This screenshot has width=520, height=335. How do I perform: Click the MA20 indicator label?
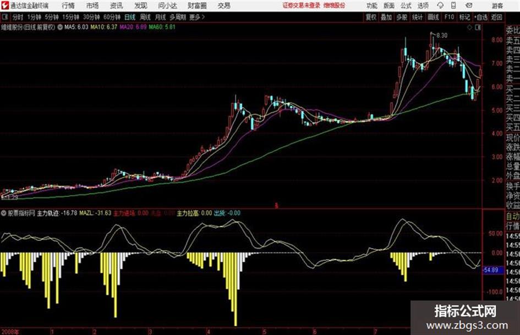(x=133, y=27)
